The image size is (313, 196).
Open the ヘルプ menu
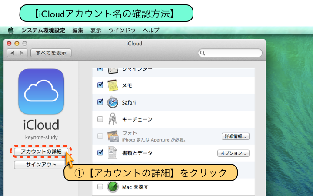(151, 30)
